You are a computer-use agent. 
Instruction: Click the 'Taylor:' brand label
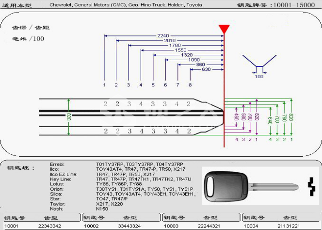pos(58,204)
